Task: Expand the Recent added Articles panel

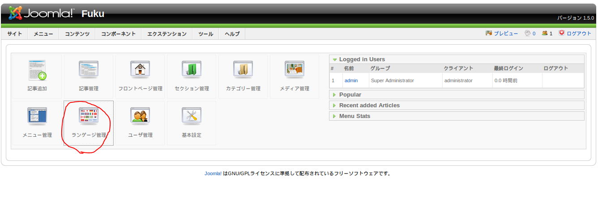Action: click(457, 105)
